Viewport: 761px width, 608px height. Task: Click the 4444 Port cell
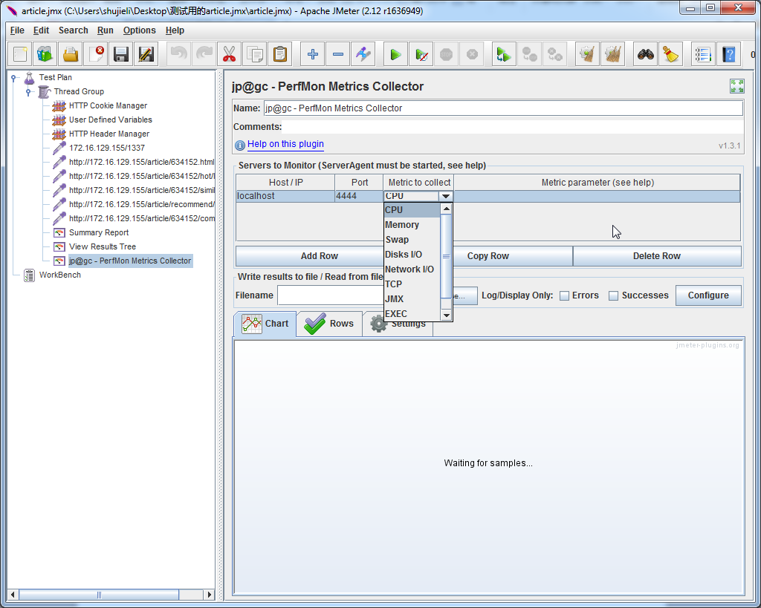[359, 197]
